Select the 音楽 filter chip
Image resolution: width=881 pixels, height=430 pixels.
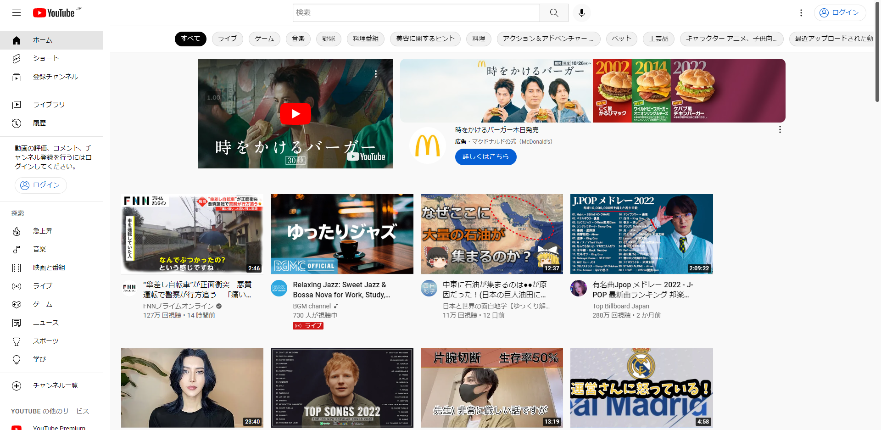pyautogui.click(x=298, y=39)
